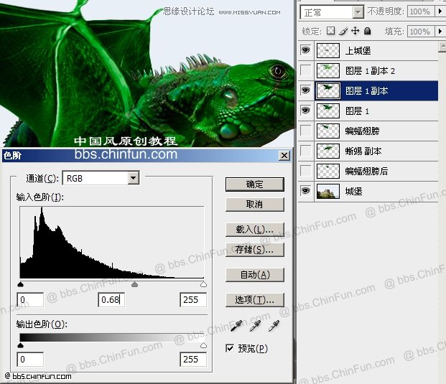Select the 蝙蝠翅膀后 layer thumbnail

tap(328, 171)
